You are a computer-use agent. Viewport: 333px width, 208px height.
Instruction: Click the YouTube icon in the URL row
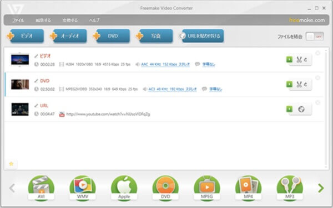pyautogui.click(x=62, y=115)
